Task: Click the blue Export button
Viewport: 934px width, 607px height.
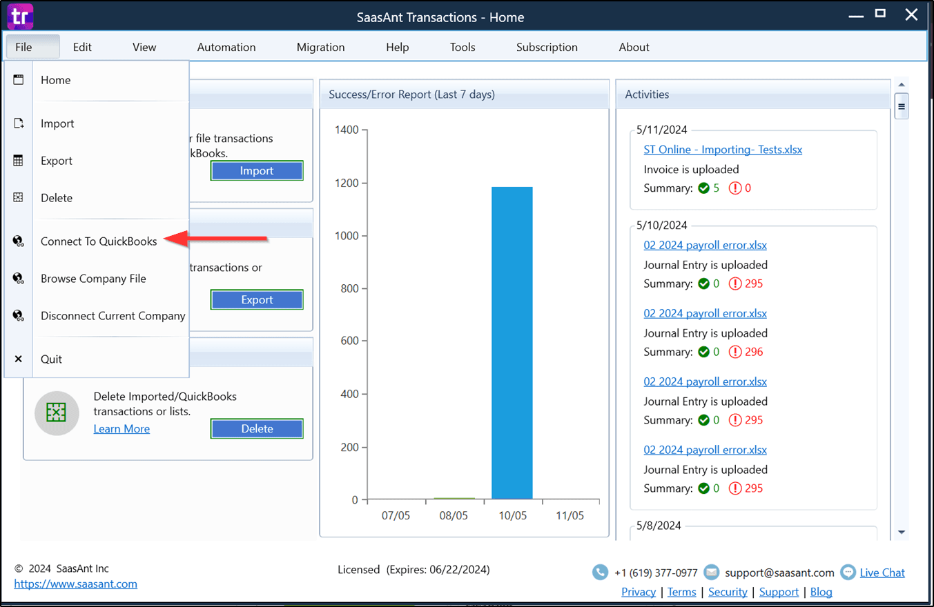Action: [x=257, y=300]
